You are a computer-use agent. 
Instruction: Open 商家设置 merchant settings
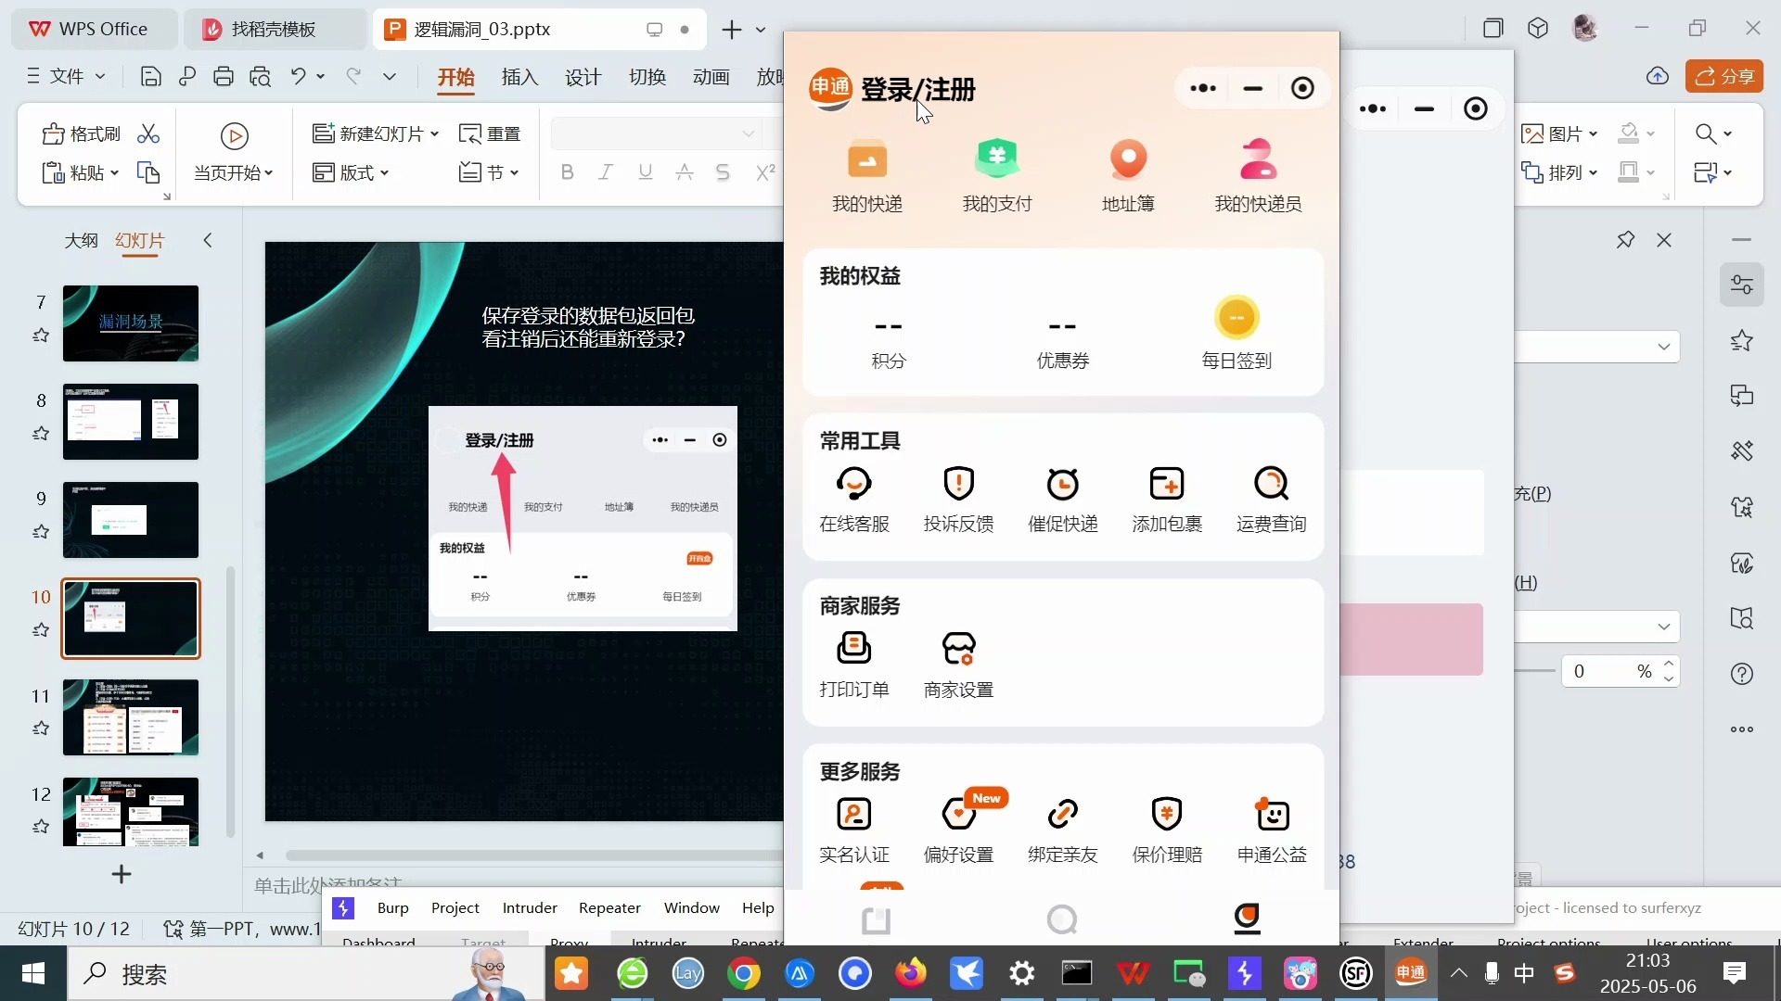[x=958, y=665]
